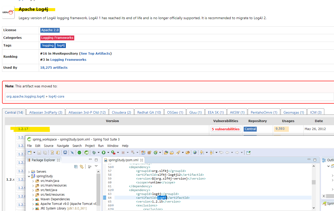Open the version 1.2.17 link

coord(23,129)
